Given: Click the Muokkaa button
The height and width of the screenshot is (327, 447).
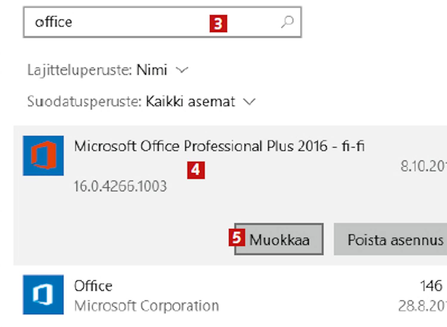Looking at the screenshot, I should coord(279,239).
